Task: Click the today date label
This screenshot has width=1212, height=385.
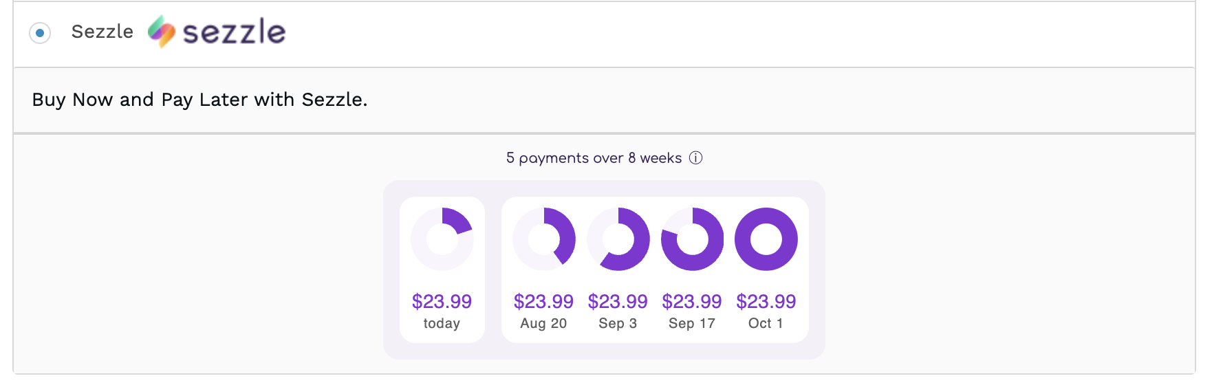Action: coord(442,323)
